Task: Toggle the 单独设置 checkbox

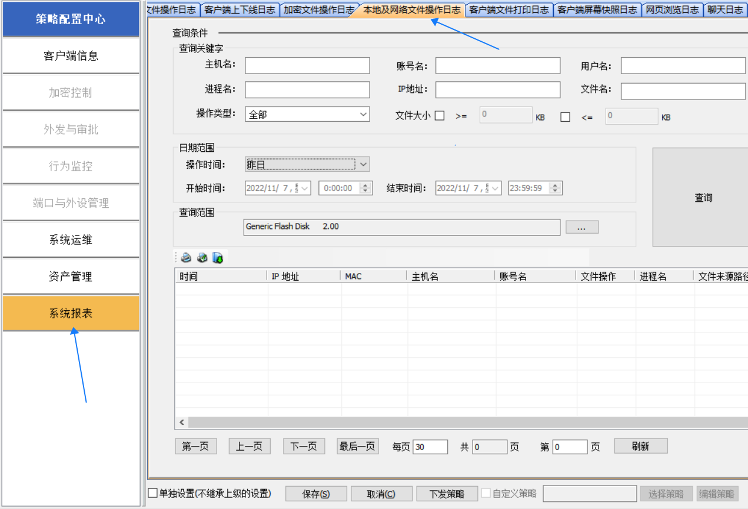Action: (153, 493)
